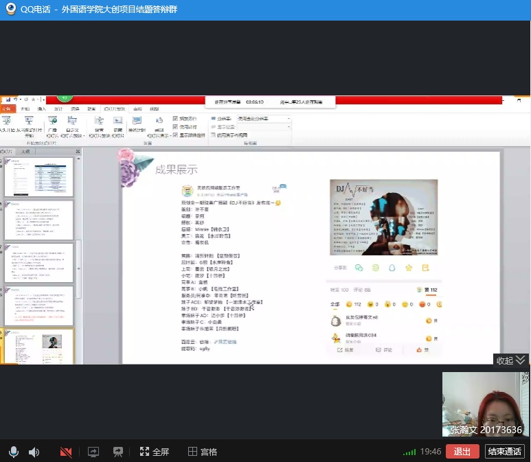
Task: Open the 文件 file tab
Action: pos(7,109)
